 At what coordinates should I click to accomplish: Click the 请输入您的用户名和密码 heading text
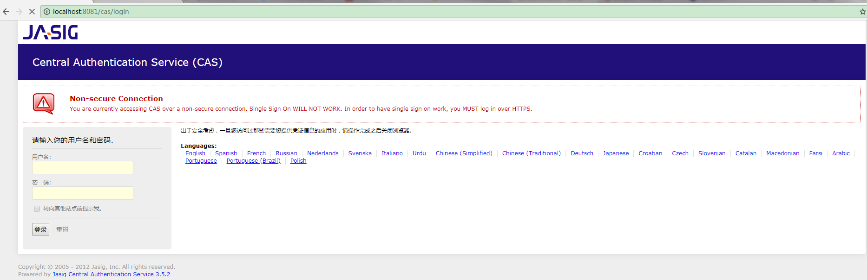[72, 140]
